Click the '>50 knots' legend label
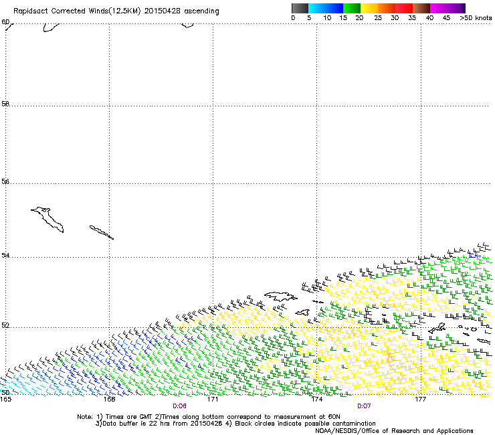This screenshot has height=435, width=495. point(476,18)
